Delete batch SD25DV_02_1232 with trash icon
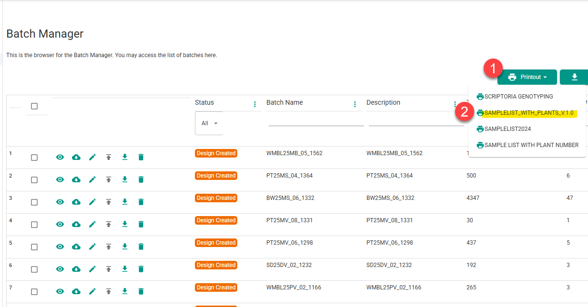 (x=141, y=269)
